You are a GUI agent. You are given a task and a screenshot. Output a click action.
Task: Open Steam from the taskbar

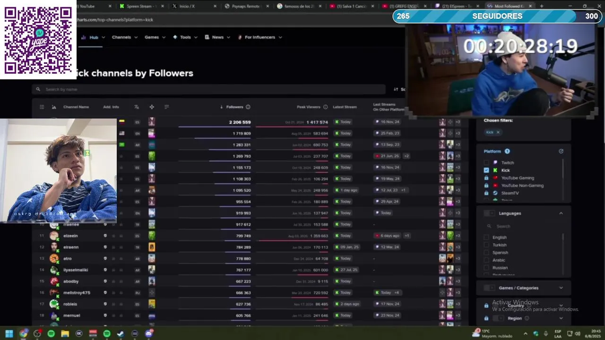click(x=121, y=333)
